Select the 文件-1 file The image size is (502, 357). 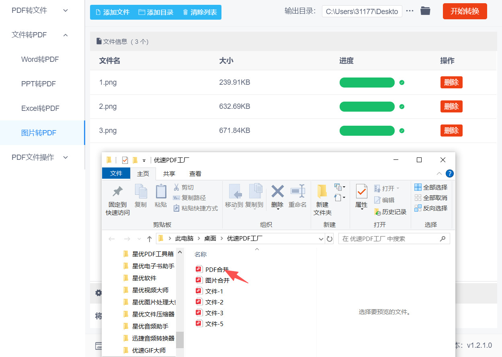[x=209, y=291]
